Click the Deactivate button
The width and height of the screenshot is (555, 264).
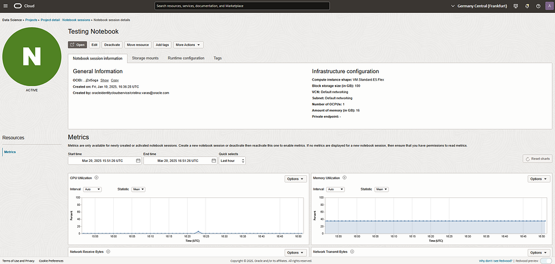click(112, 45)
